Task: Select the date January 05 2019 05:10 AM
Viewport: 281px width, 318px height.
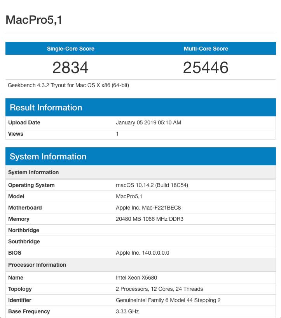Action: click(x=148, y=122)
